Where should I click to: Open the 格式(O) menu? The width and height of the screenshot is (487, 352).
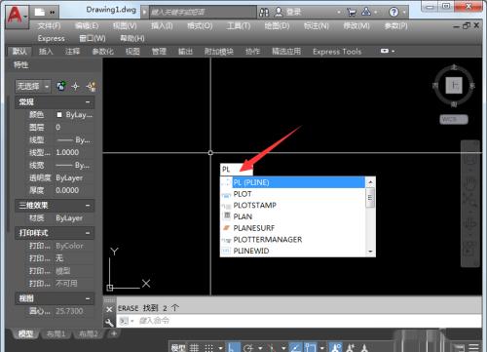click(x=200, y=25)
